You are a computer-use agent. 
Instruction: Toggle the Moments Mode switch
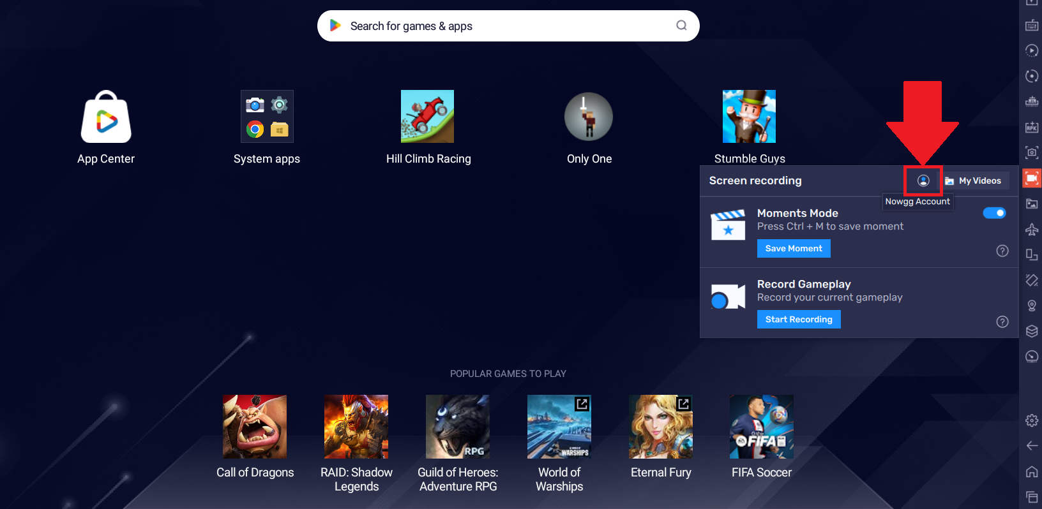point(994,213)
